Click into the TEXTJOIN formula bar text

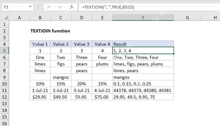click(108, 7)
